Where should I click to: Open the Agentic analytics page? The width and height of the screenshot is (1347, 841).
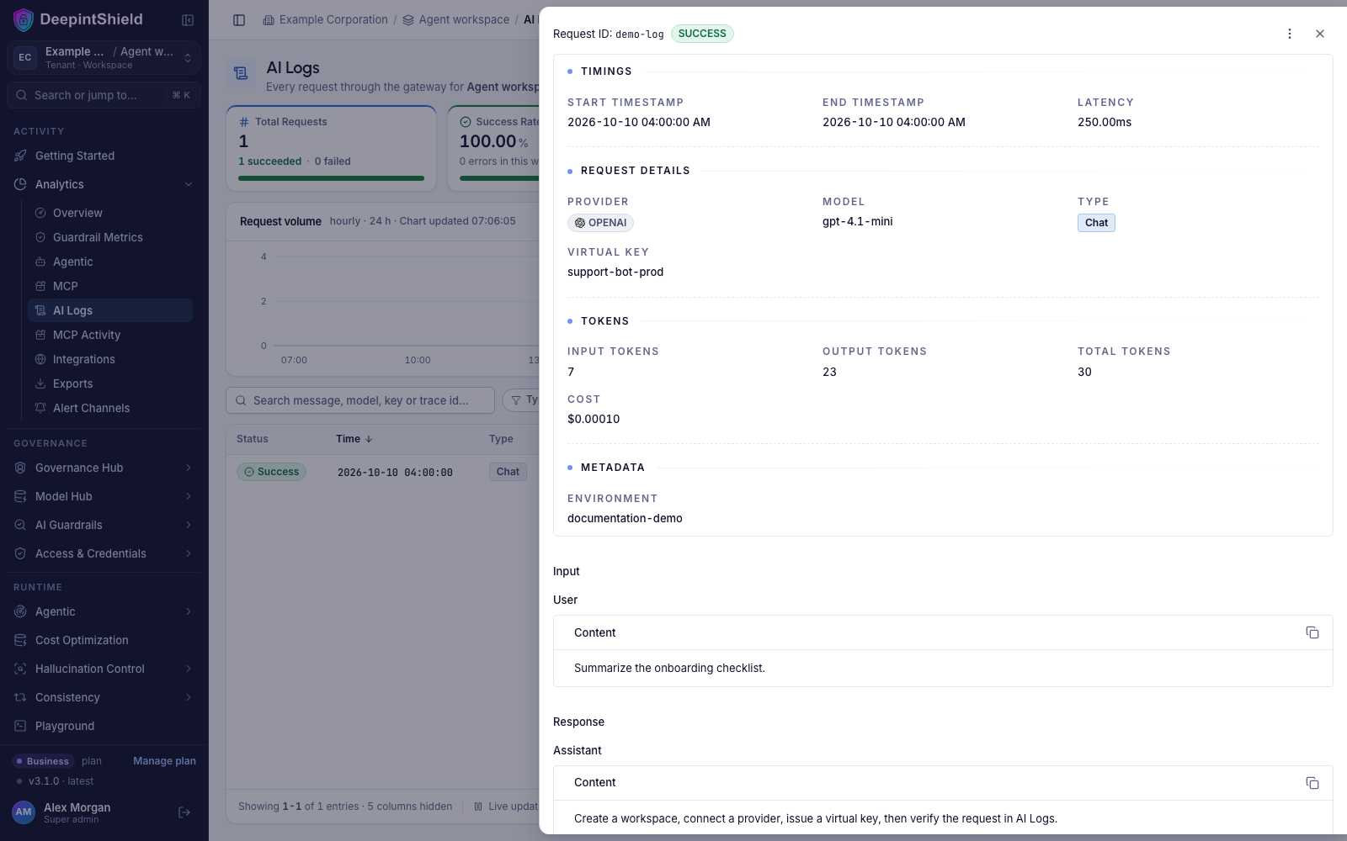point(110,262)
